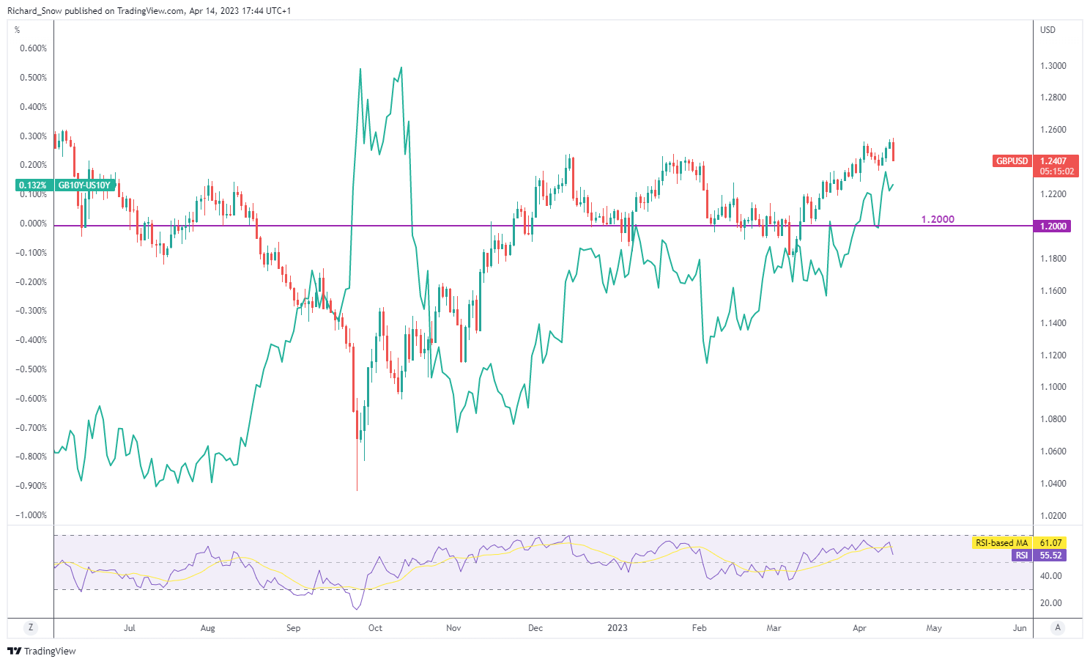Click the purple 1.2000 price axis tag
Image resolution: width=1090 pixels, height=664 pixels.
click(x=1053, y=226)
